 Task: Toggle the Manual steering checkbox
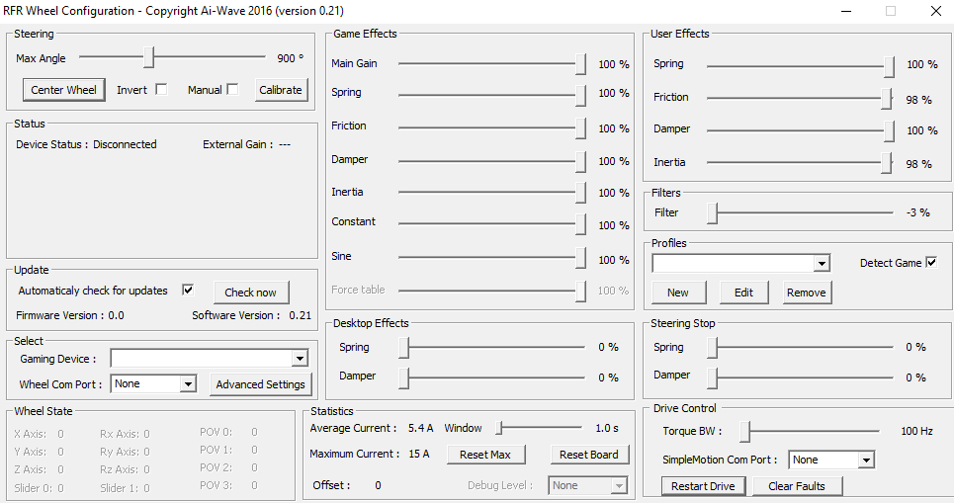232,90
